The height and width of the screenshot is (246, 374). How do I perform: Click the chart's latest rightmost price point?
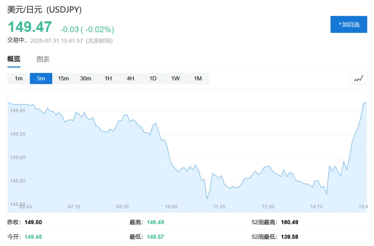[x=366, y=102]
